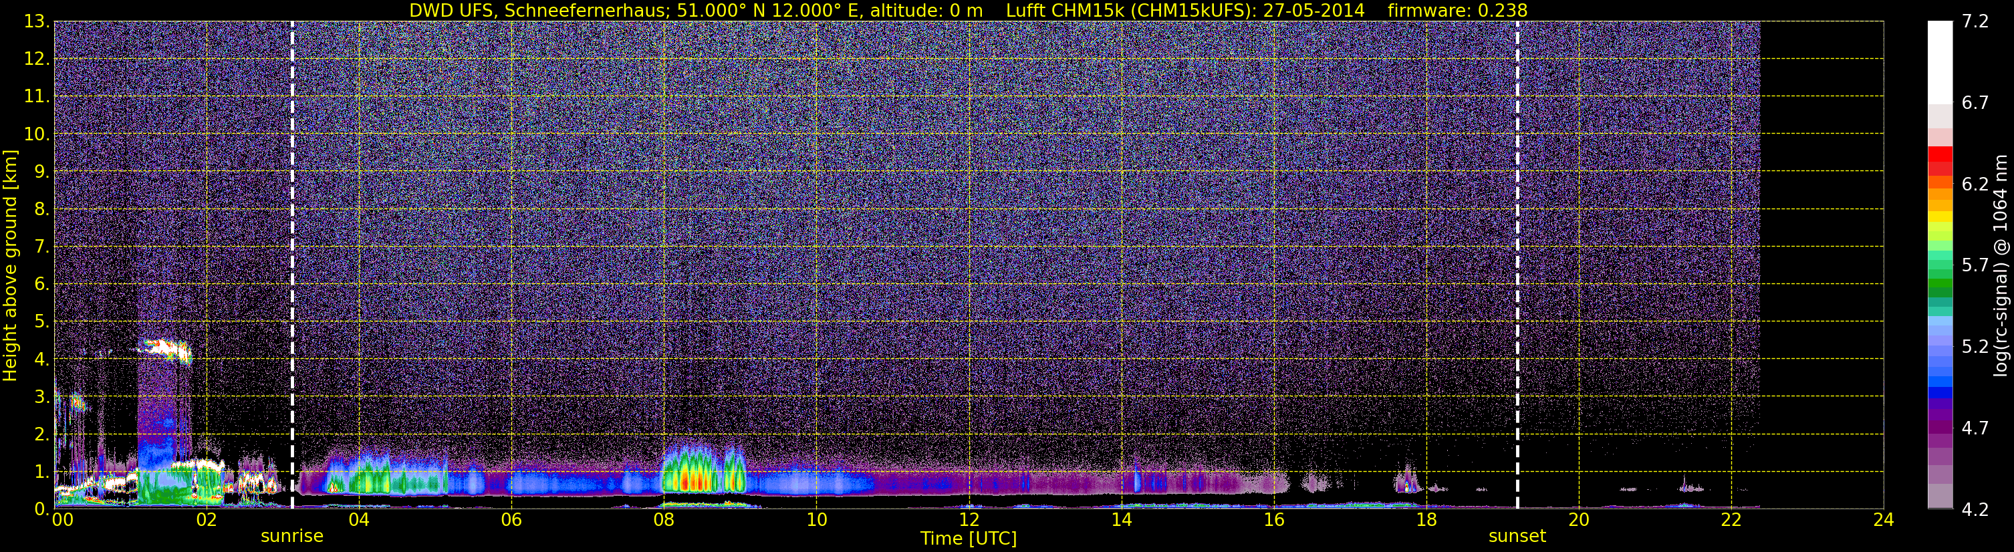Click the date "27-05-2014" in the title
Screen dimensions: 2014x552
tap(1314, 10)
